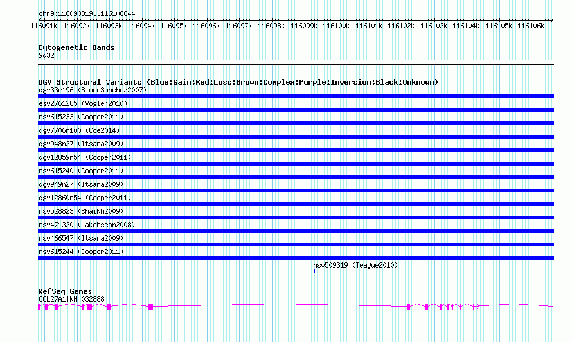The width and height of the screenshot is (572, 342).
Task: Select variant dgv7706n100 (Coe2014) label
Action: [x=79, y=130]
